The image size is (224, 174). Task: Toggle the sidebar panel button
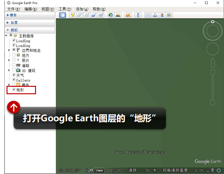pyautogui.click(x=63, y=15)
